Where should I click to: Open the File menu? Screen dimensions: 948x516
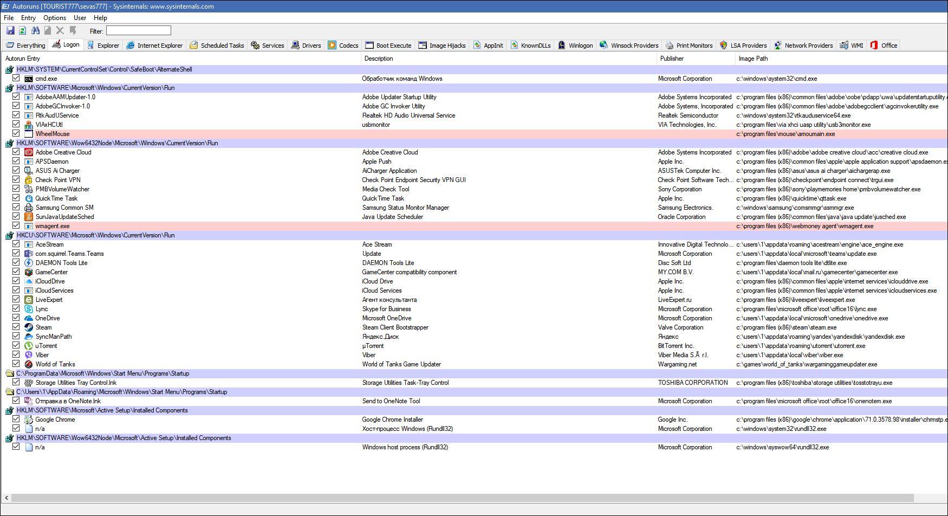(x=9, y=18)
